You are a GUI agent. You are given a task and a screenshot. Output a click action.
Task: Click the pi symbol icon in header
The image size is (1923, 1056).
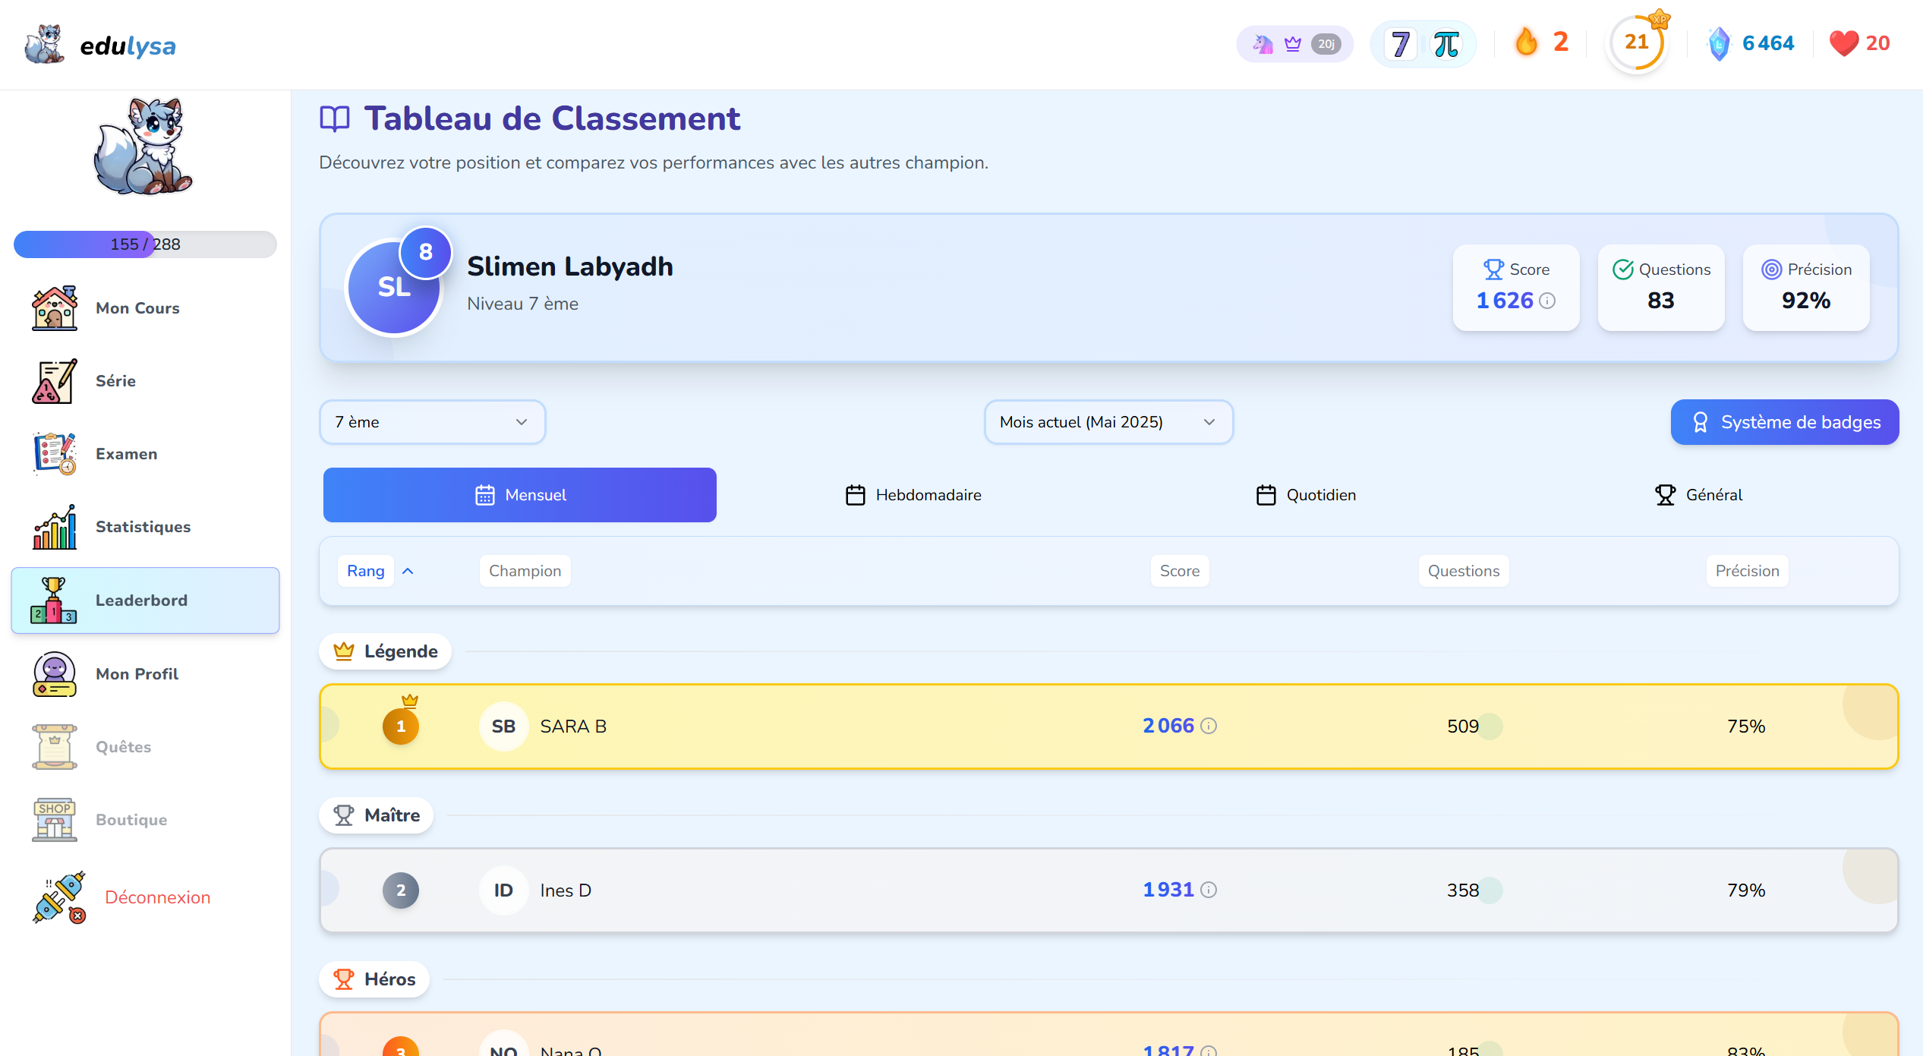pyautogui.click(x=1446, y=44)
